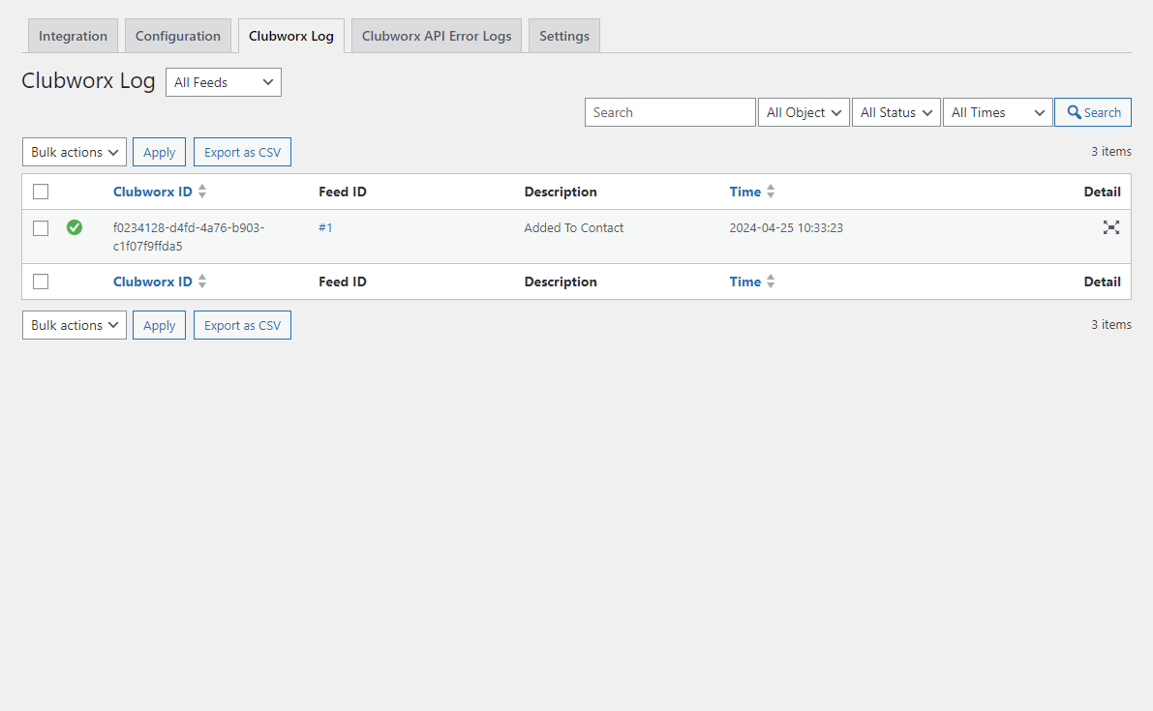The width and height of the screenshot is (1153, 711).
Task: Open the All Object filter dropdown
Action: click(804, 112)
